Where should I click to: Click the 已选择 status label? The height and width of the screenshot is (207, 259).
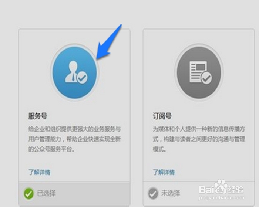click(46, 193)
